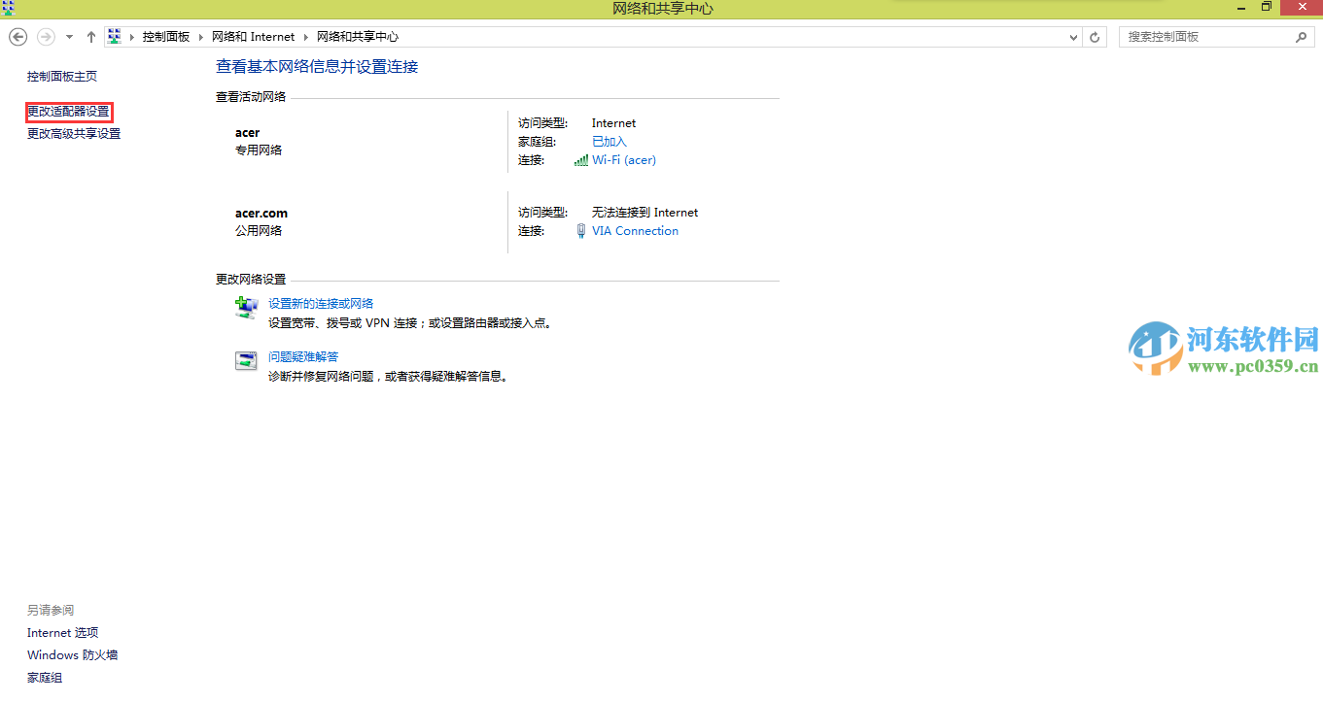Open the recent pages dropdown chevron
Screen dimensions: 1323x701
tap(68, 36)
